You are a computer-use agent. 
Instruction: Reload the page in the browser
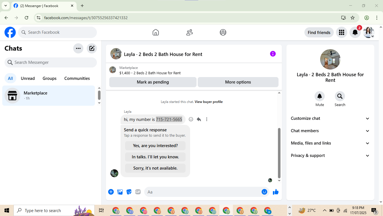[26, 18]
